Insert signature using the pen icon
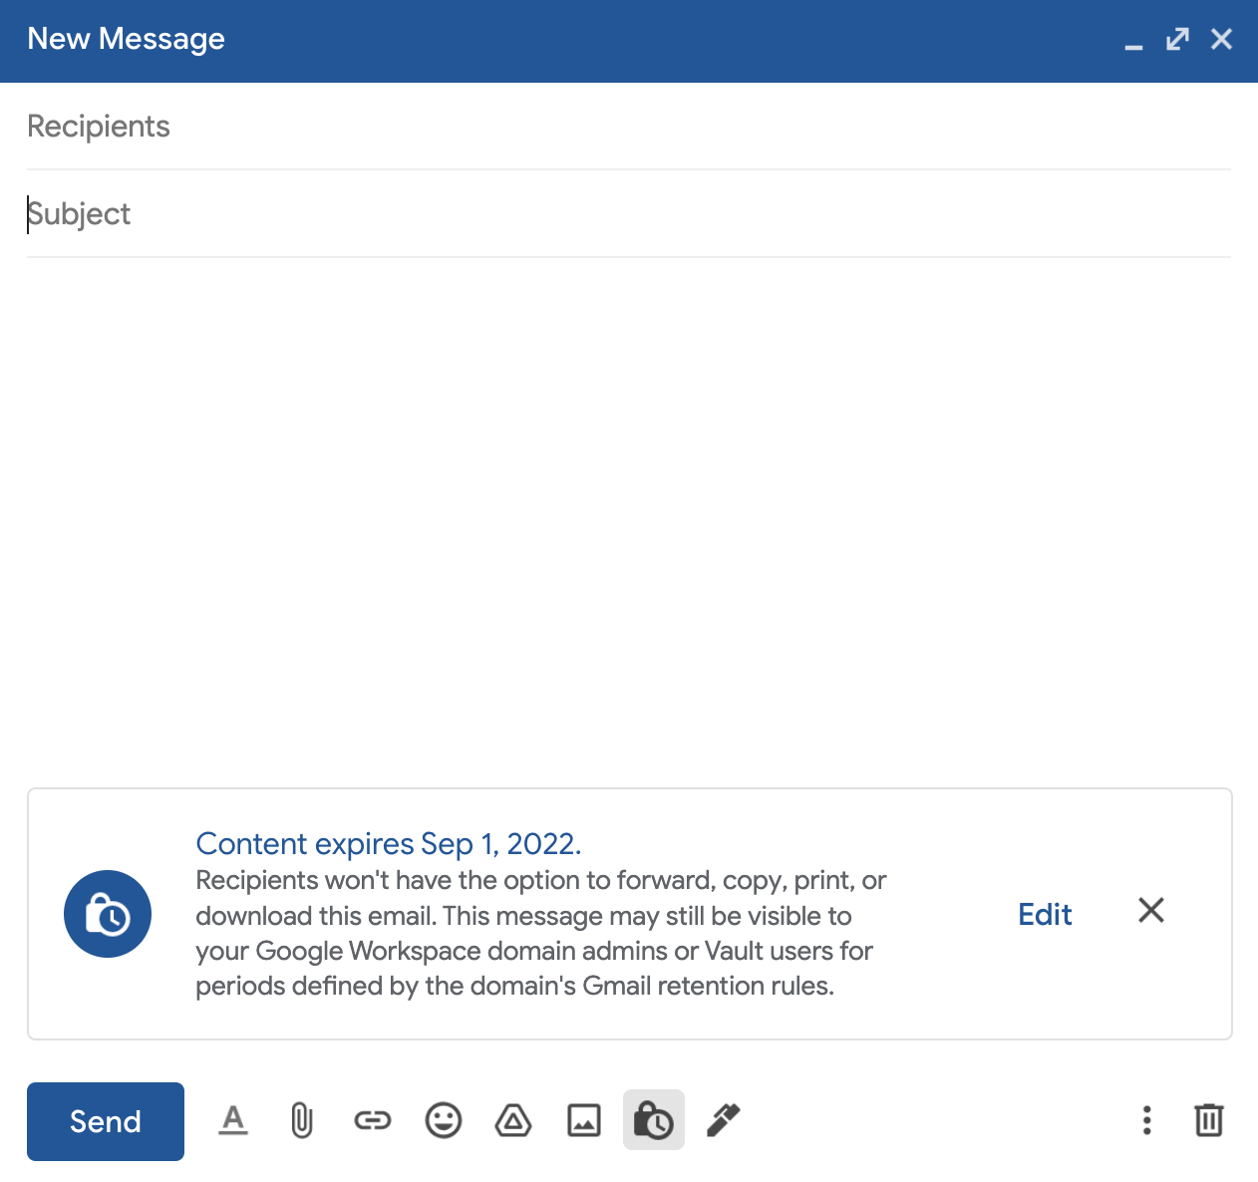 tap(723, 1120)
